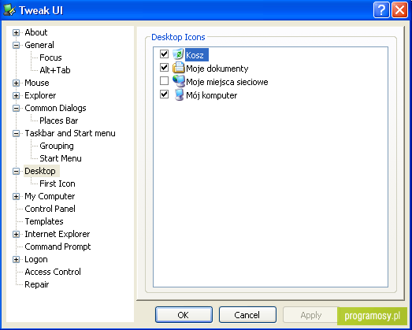412x330 pixels.
Task: Collapse the Desktop tree node
Action: coord(16,172)
